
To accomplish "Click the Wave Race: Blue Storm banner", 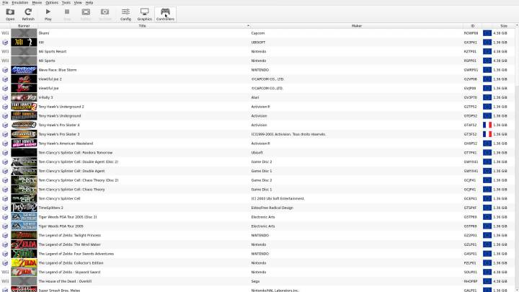I will coord(24,70).
